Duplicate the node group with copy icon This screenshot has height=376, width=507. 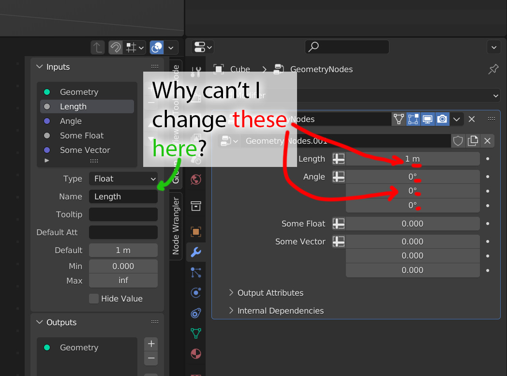pos(473,141)
